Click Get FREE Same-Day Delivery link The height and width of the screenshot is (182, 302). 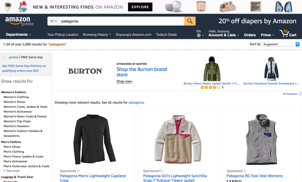tap(24, 68)
